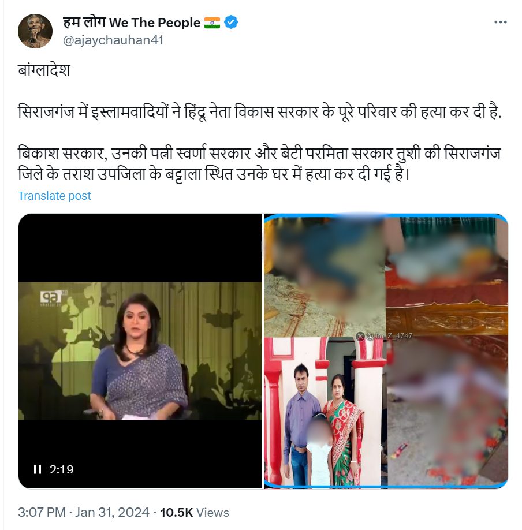Open the blurred photo showing the carved wooden bed
The image size is (522, 530).
(446, 276)
